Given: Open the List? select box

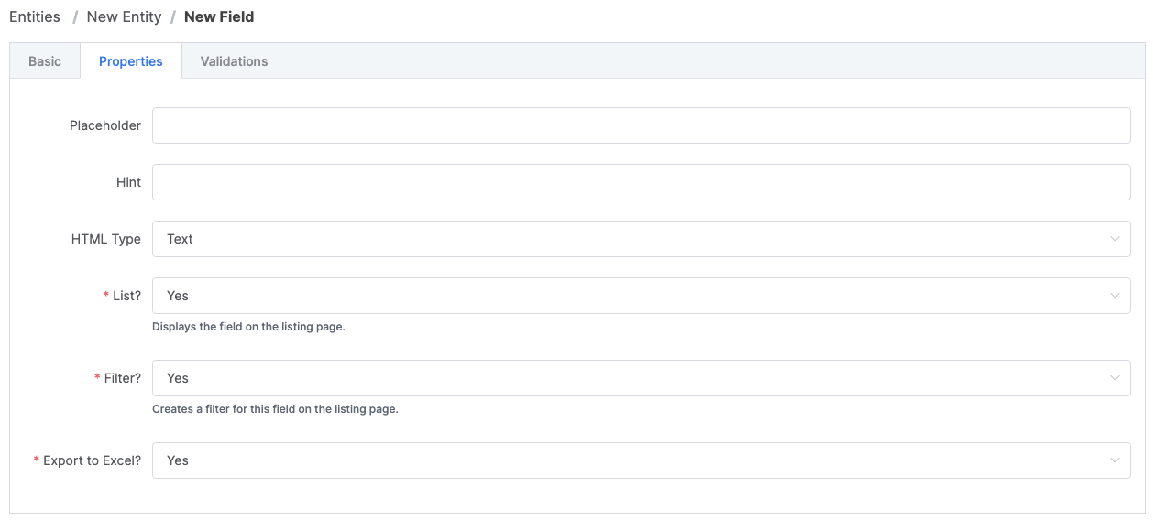Looking at the screenshot, I should [x=632, y=296].
